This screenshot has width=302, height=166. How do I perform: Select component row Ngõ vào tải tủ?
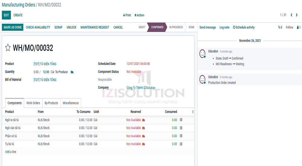[x=98, y=128]
